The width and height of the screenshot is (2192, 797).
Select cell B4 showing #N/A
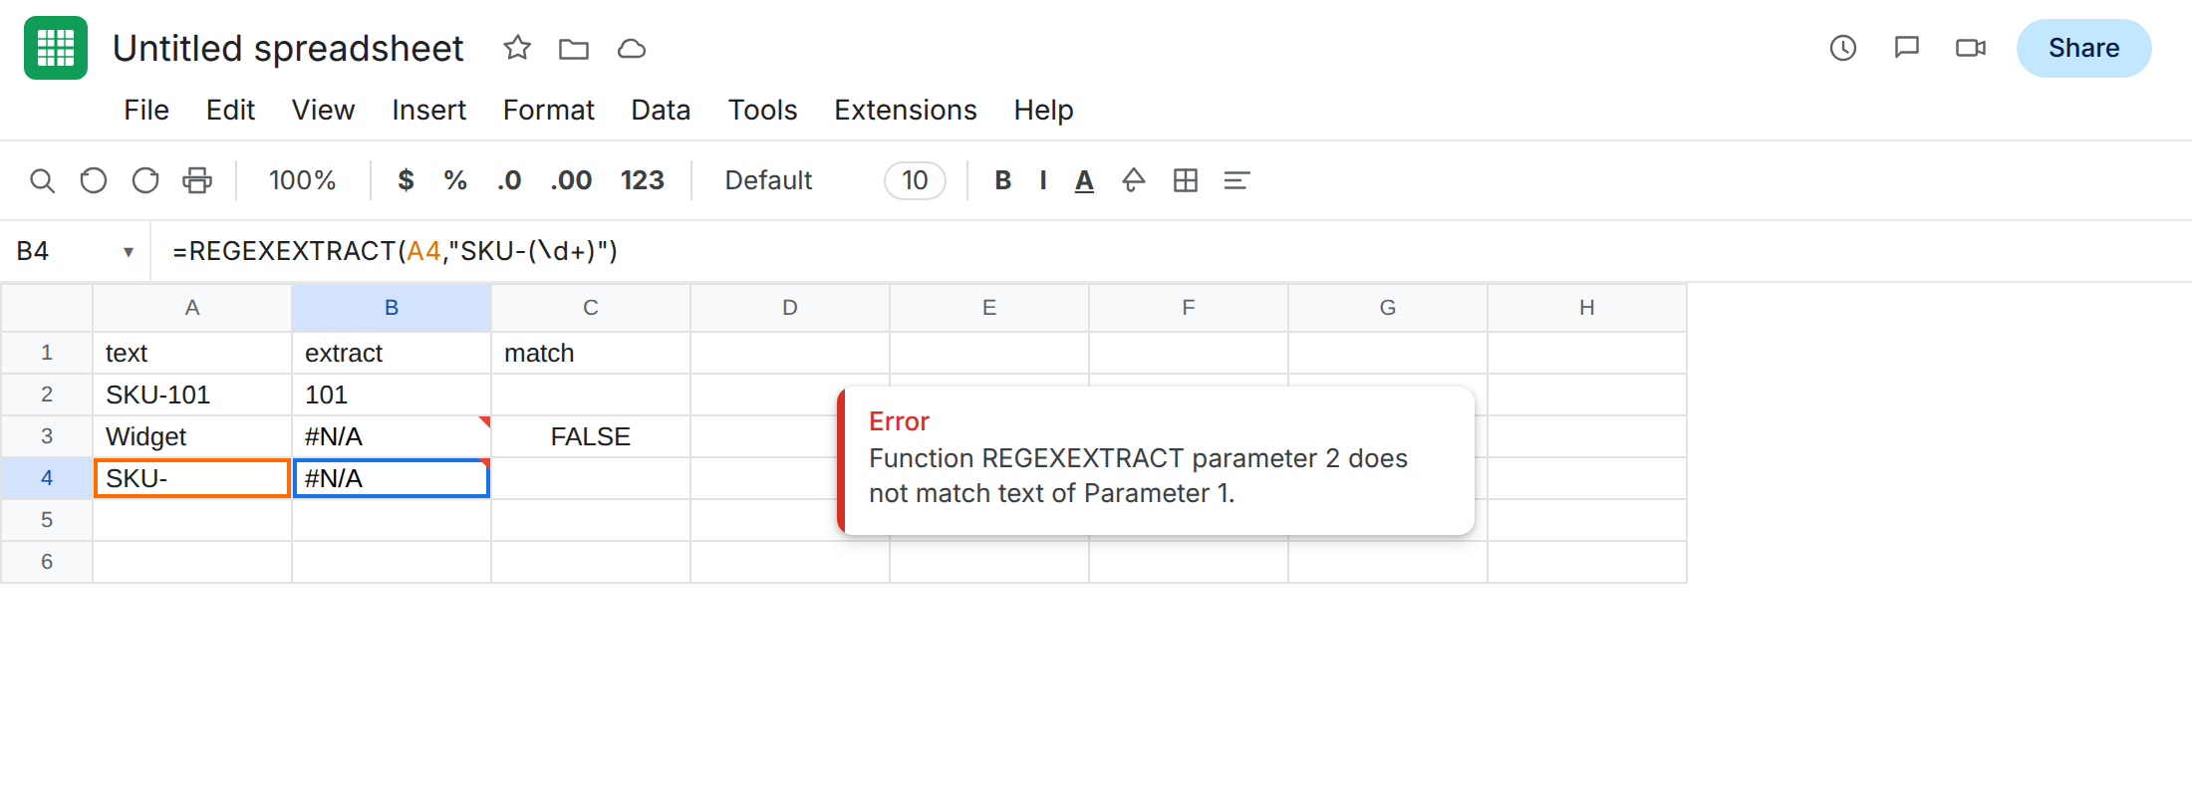(x=392, y=478)
